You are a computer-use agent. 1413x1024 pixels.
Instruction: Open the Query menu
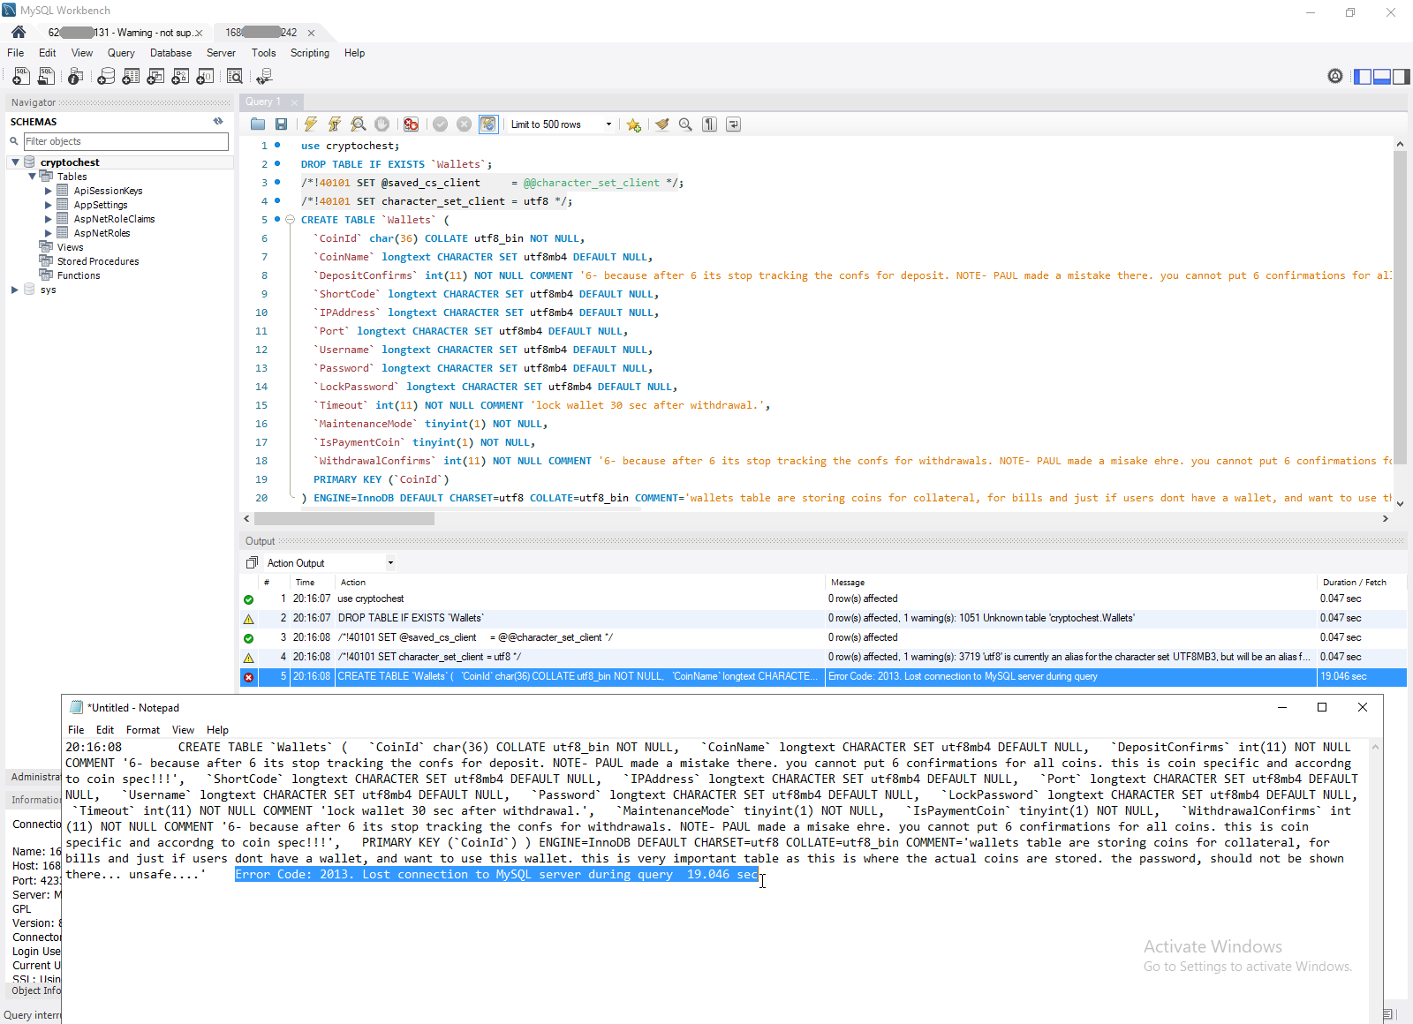tap(121, 53)
